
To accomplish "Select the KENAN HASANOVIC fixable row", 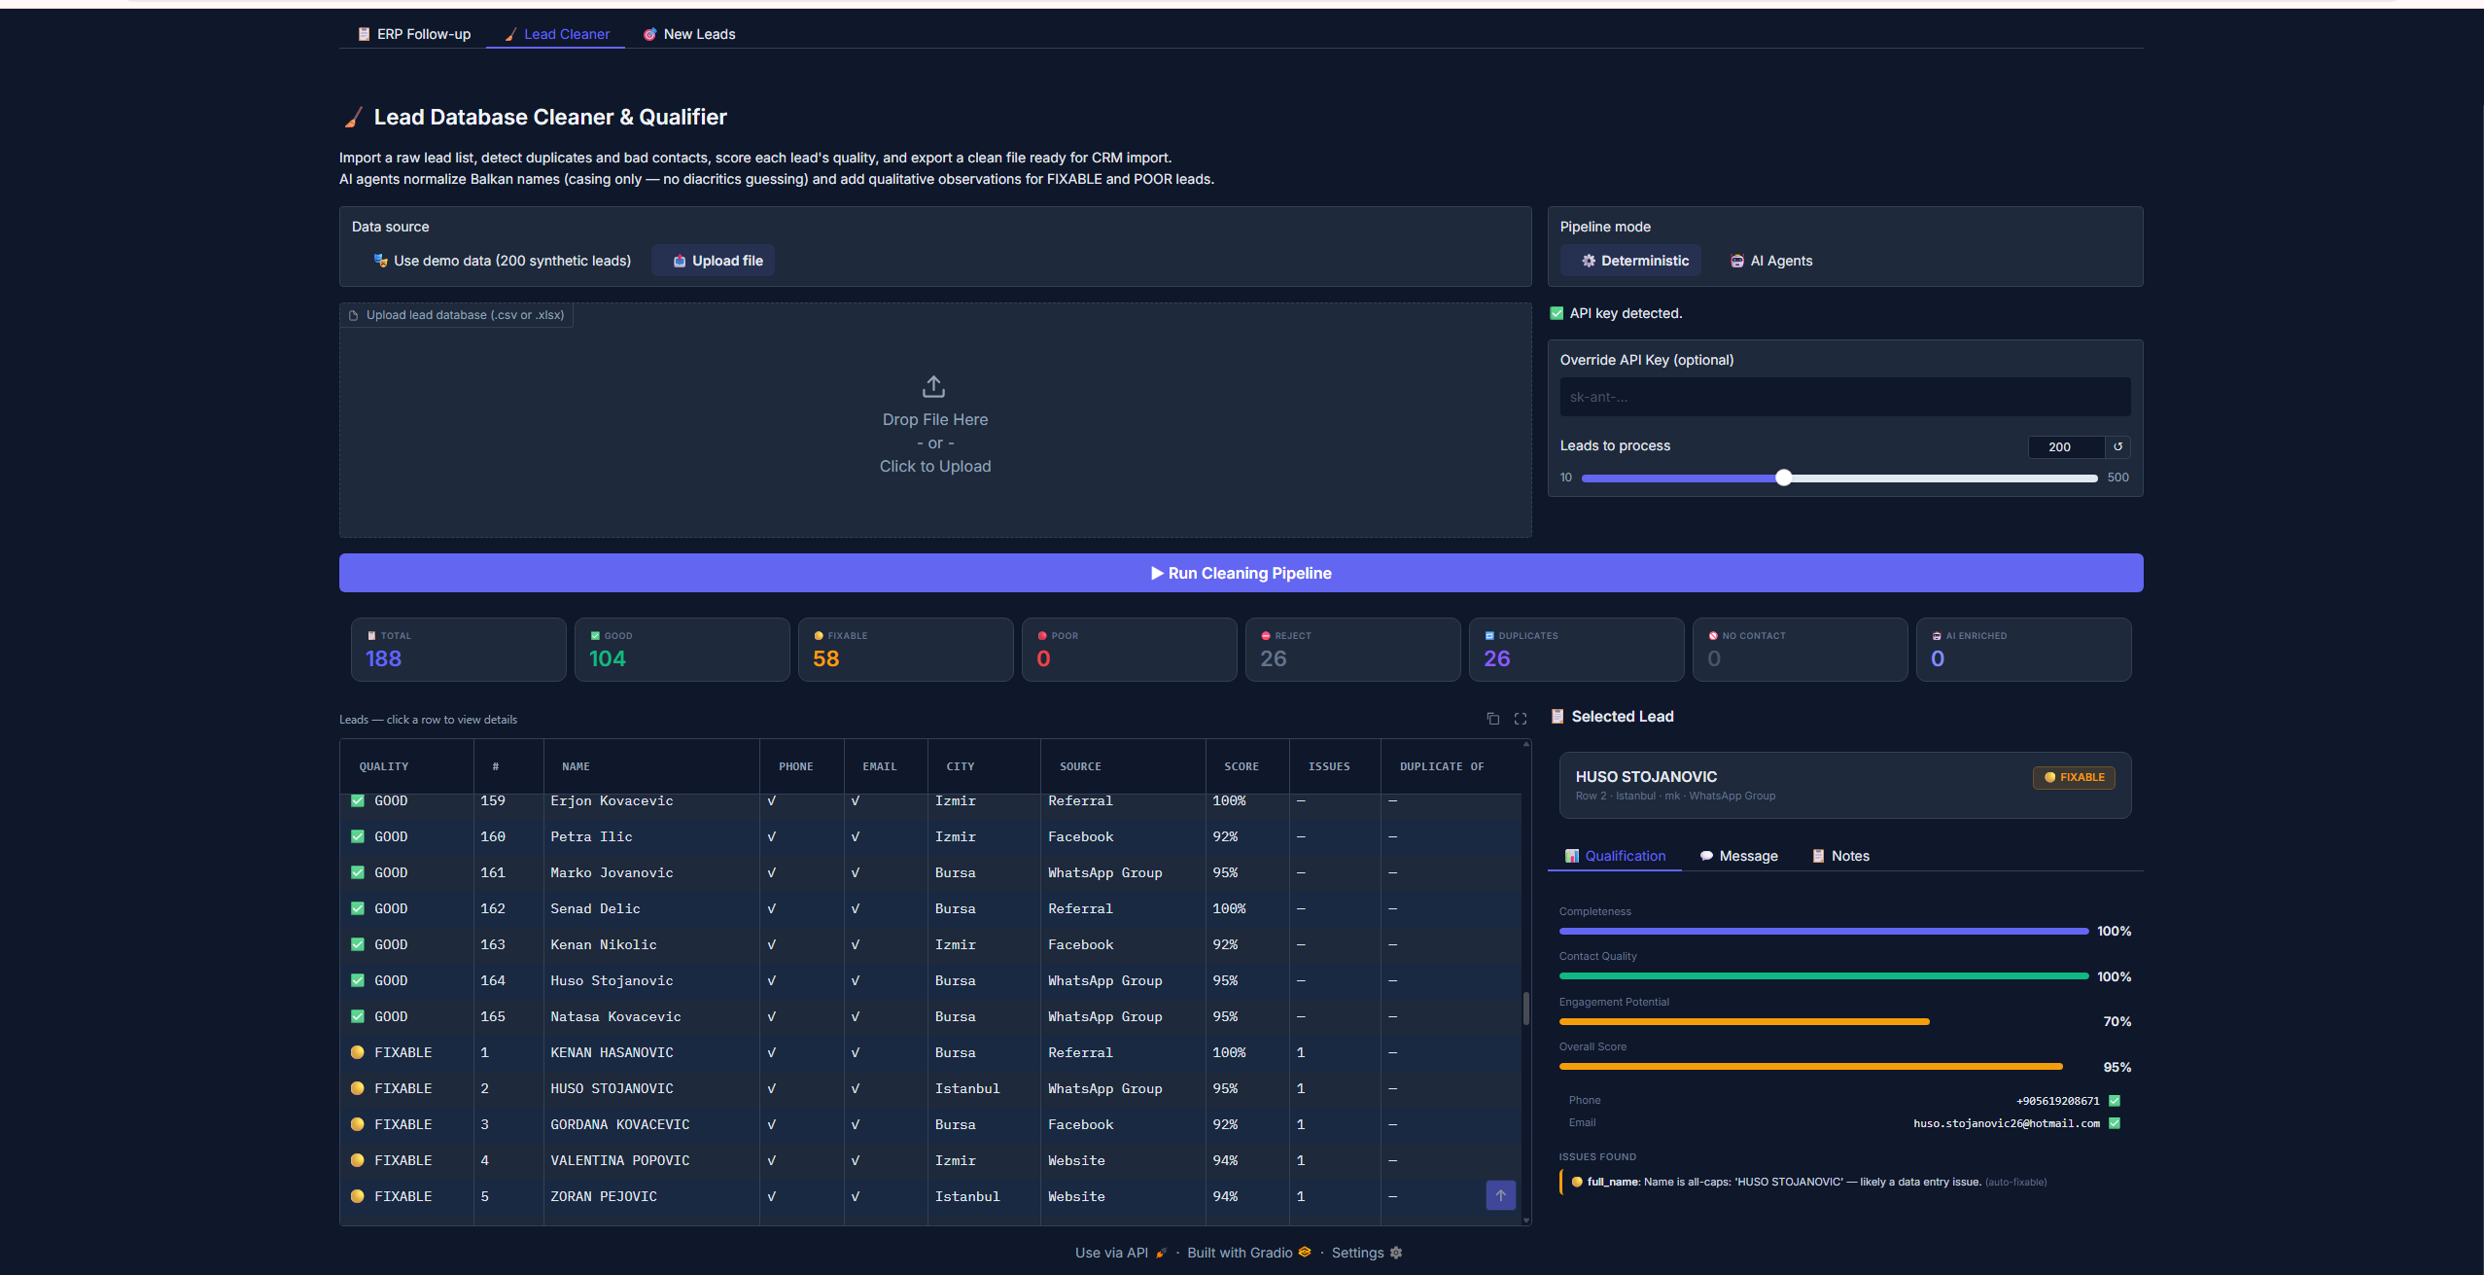I will (x=930, y=1052).
